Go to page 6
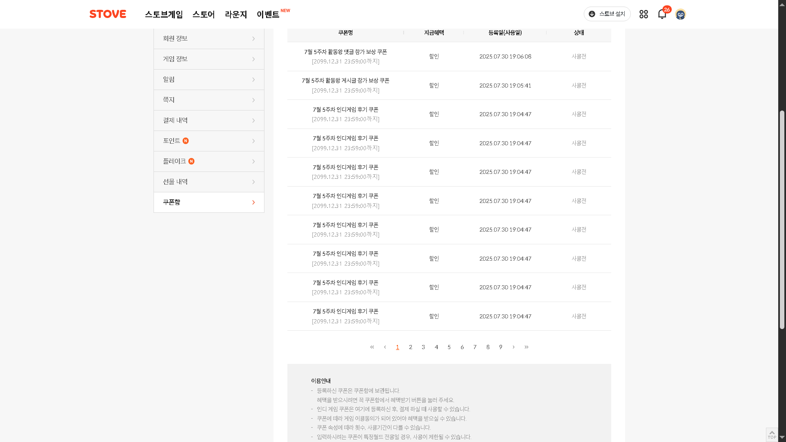This screenshot has width=786, height=442. click(462, 347)
